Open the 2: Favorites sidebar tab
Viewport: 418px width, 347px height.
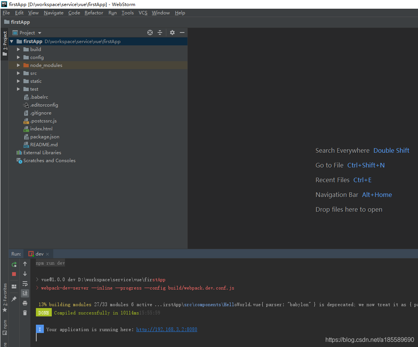coord(5,297)
